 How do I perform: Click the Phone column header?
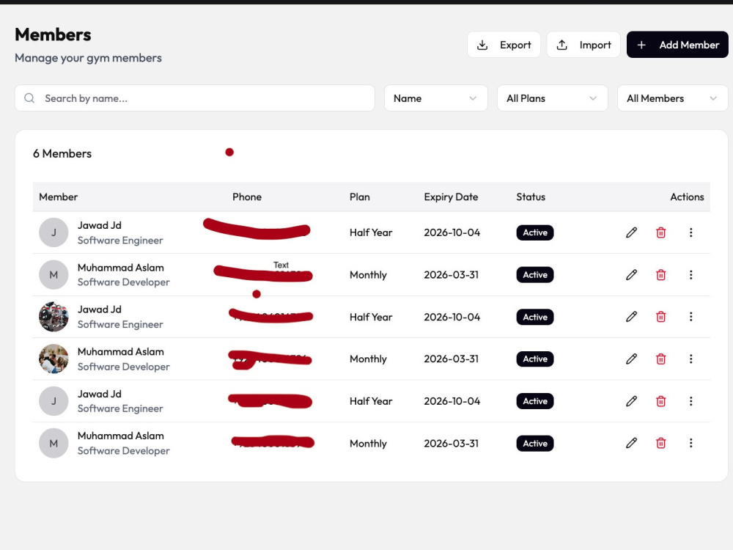tap(247, 197)
